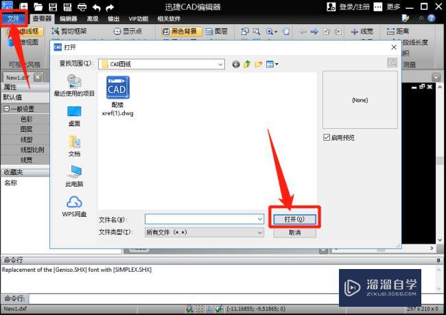
Task: Click the Save icon in quick toolbar
Action: (53, 7)
